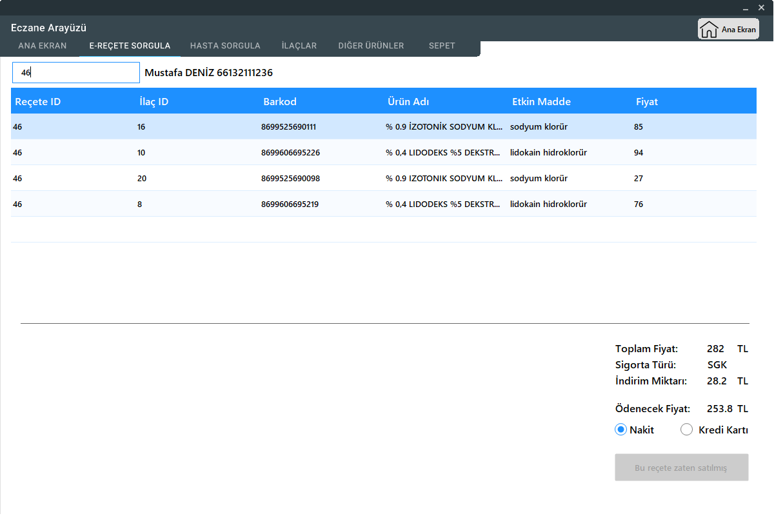774x516 pixels.
Task: Click the Ana Ekran home icon
Action: point(709,30)
